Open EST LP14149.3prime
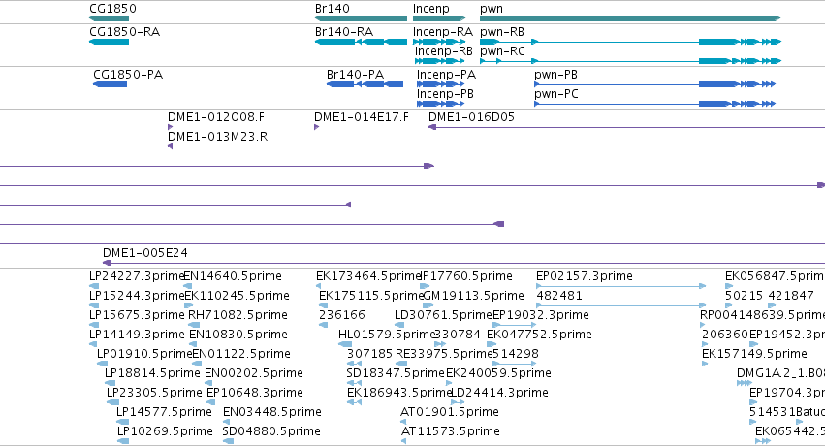 137,334
